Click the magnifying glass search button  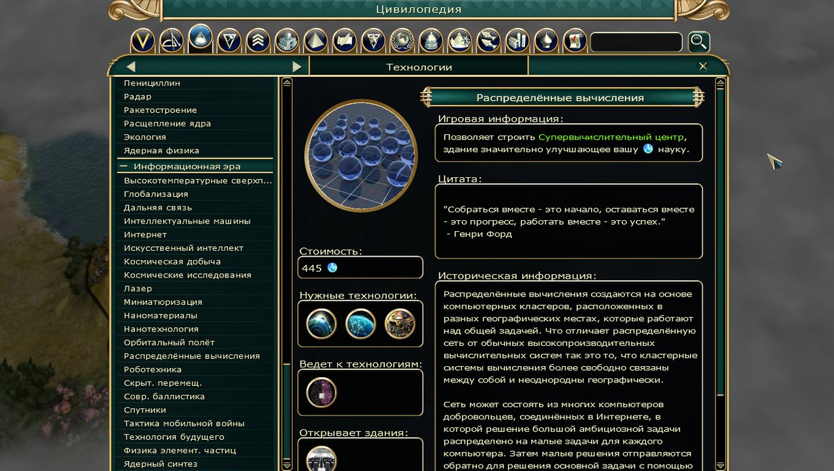coord(698,42)
